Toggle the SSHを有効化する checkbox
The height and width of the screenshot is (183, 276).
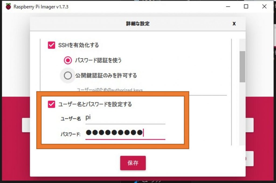pyautogui.click(x=51, y=45)
